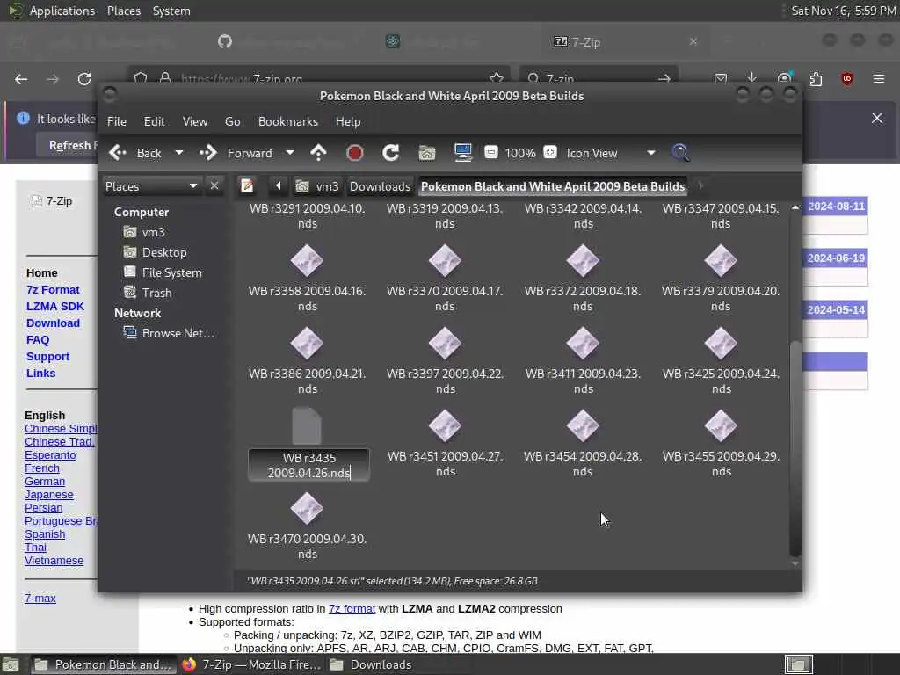Go forward using the Forward arrow icon
Image resolution: width=900 pixels, height=675 pixels.
pos(208,153)
